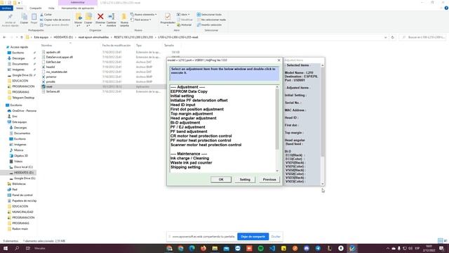The image size is (449, 253).
Task: Click the Pegar clipboard icon
Action: 34,17
